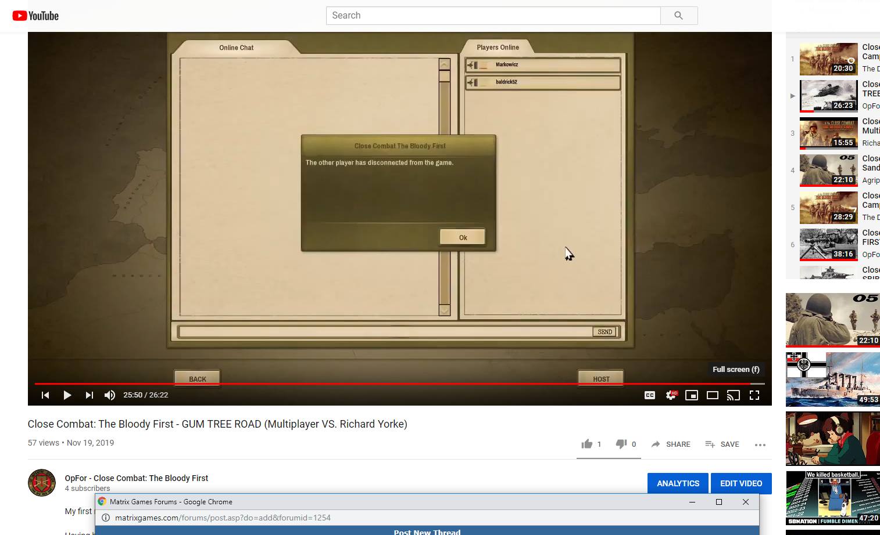Open the ANALYTICS button
Screen dimensions: 880x535
pyautogui.click(x=678, y=483)
